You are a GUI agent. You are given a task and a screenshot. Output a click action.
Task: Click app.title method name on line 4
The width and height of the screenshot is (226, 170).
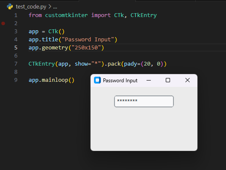coord(50,40)
